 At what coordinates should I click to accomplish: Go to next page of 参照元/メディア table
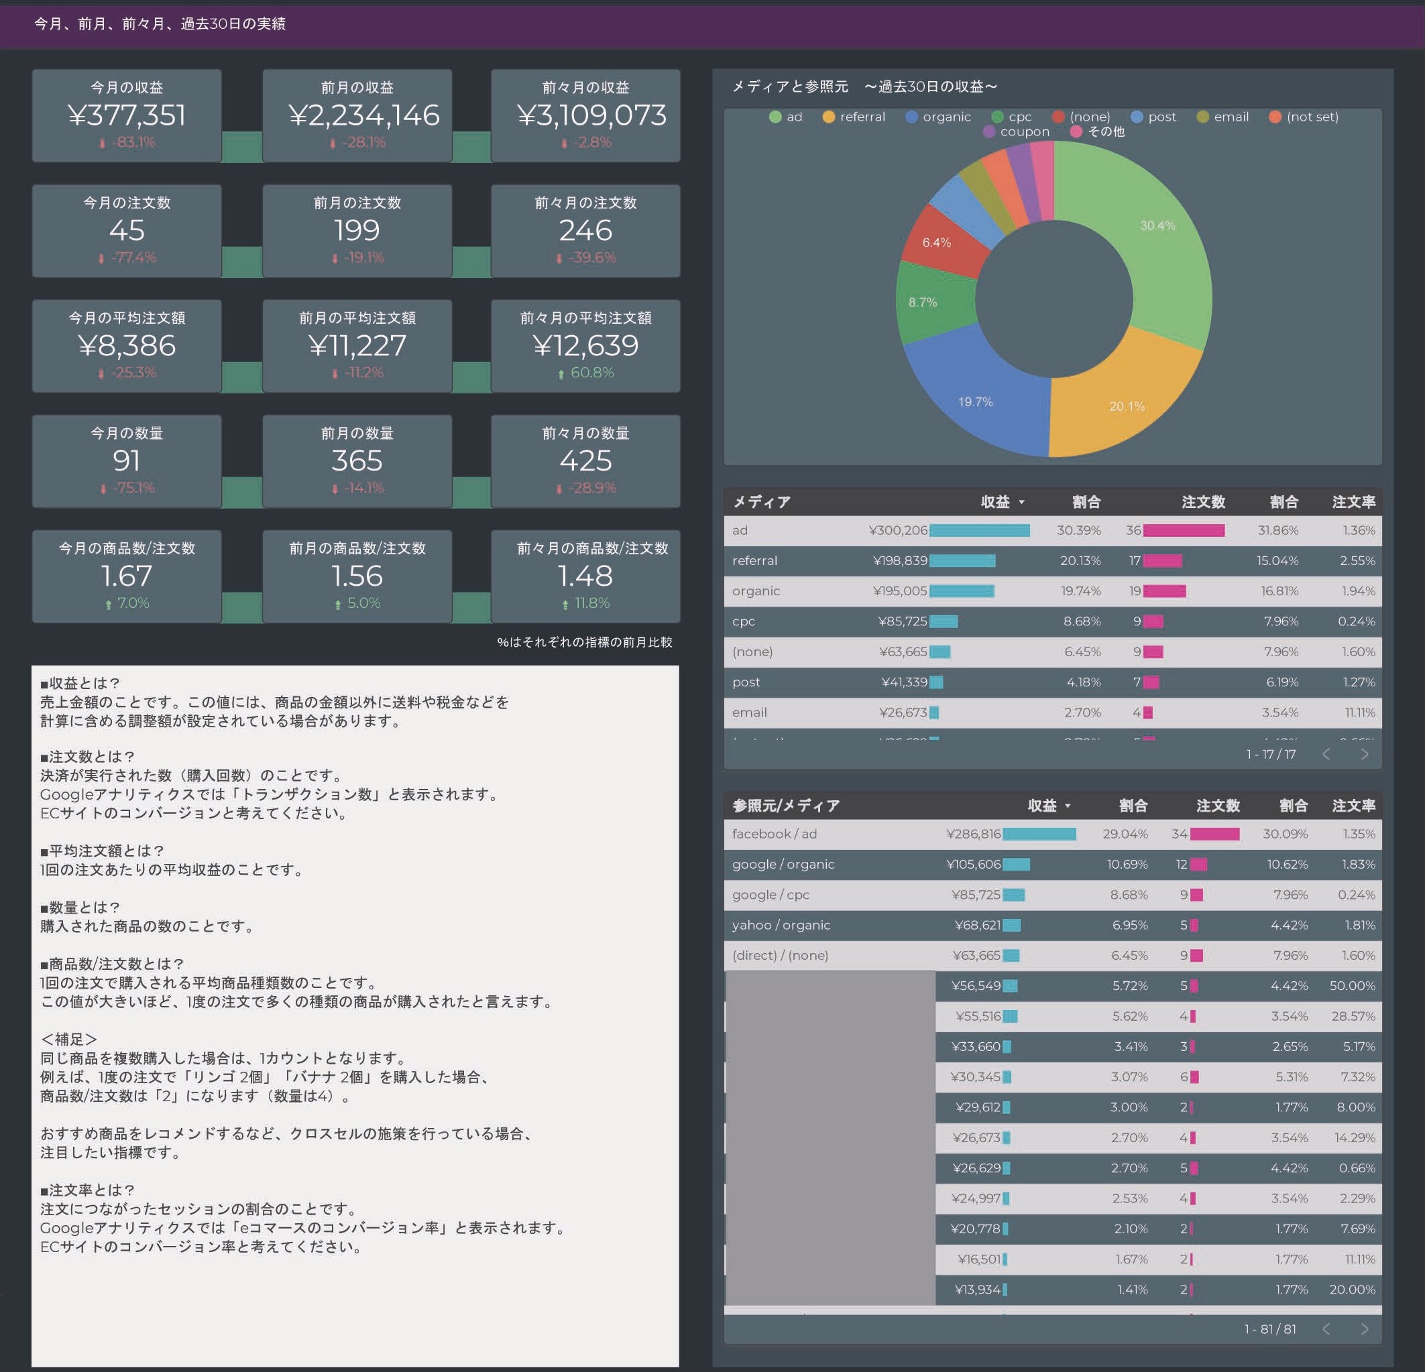[1364, 1329]
